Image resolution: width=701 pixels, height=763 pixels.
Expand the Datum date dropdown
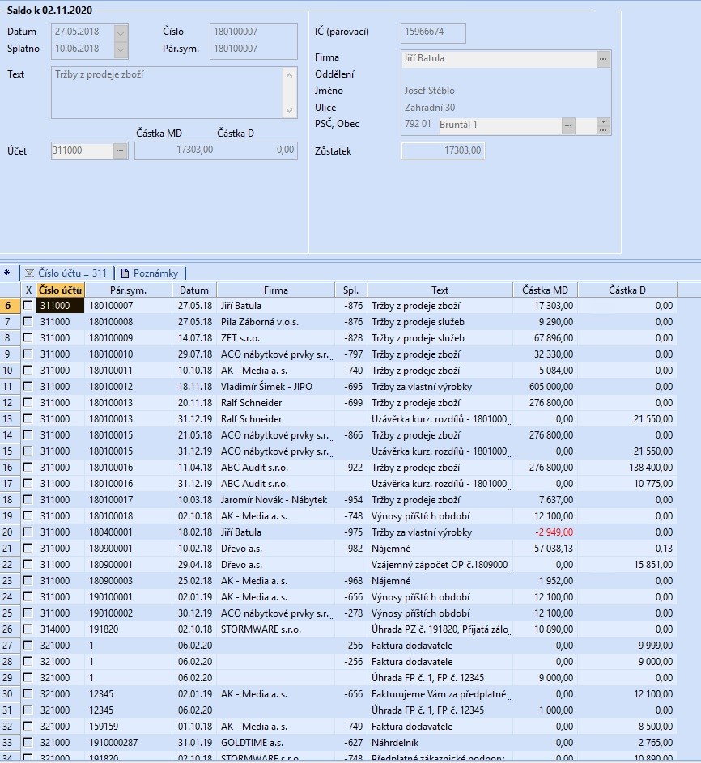click(121, 32)
